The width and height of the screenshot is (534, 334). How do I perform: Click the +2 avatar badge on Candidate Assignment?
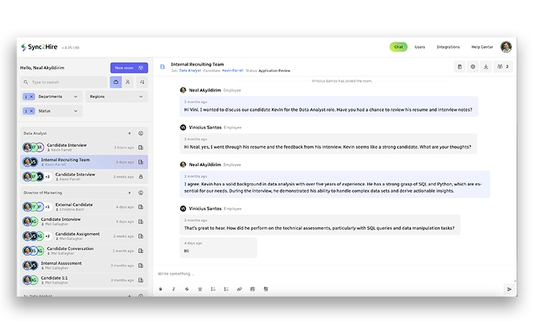(47, 236)
